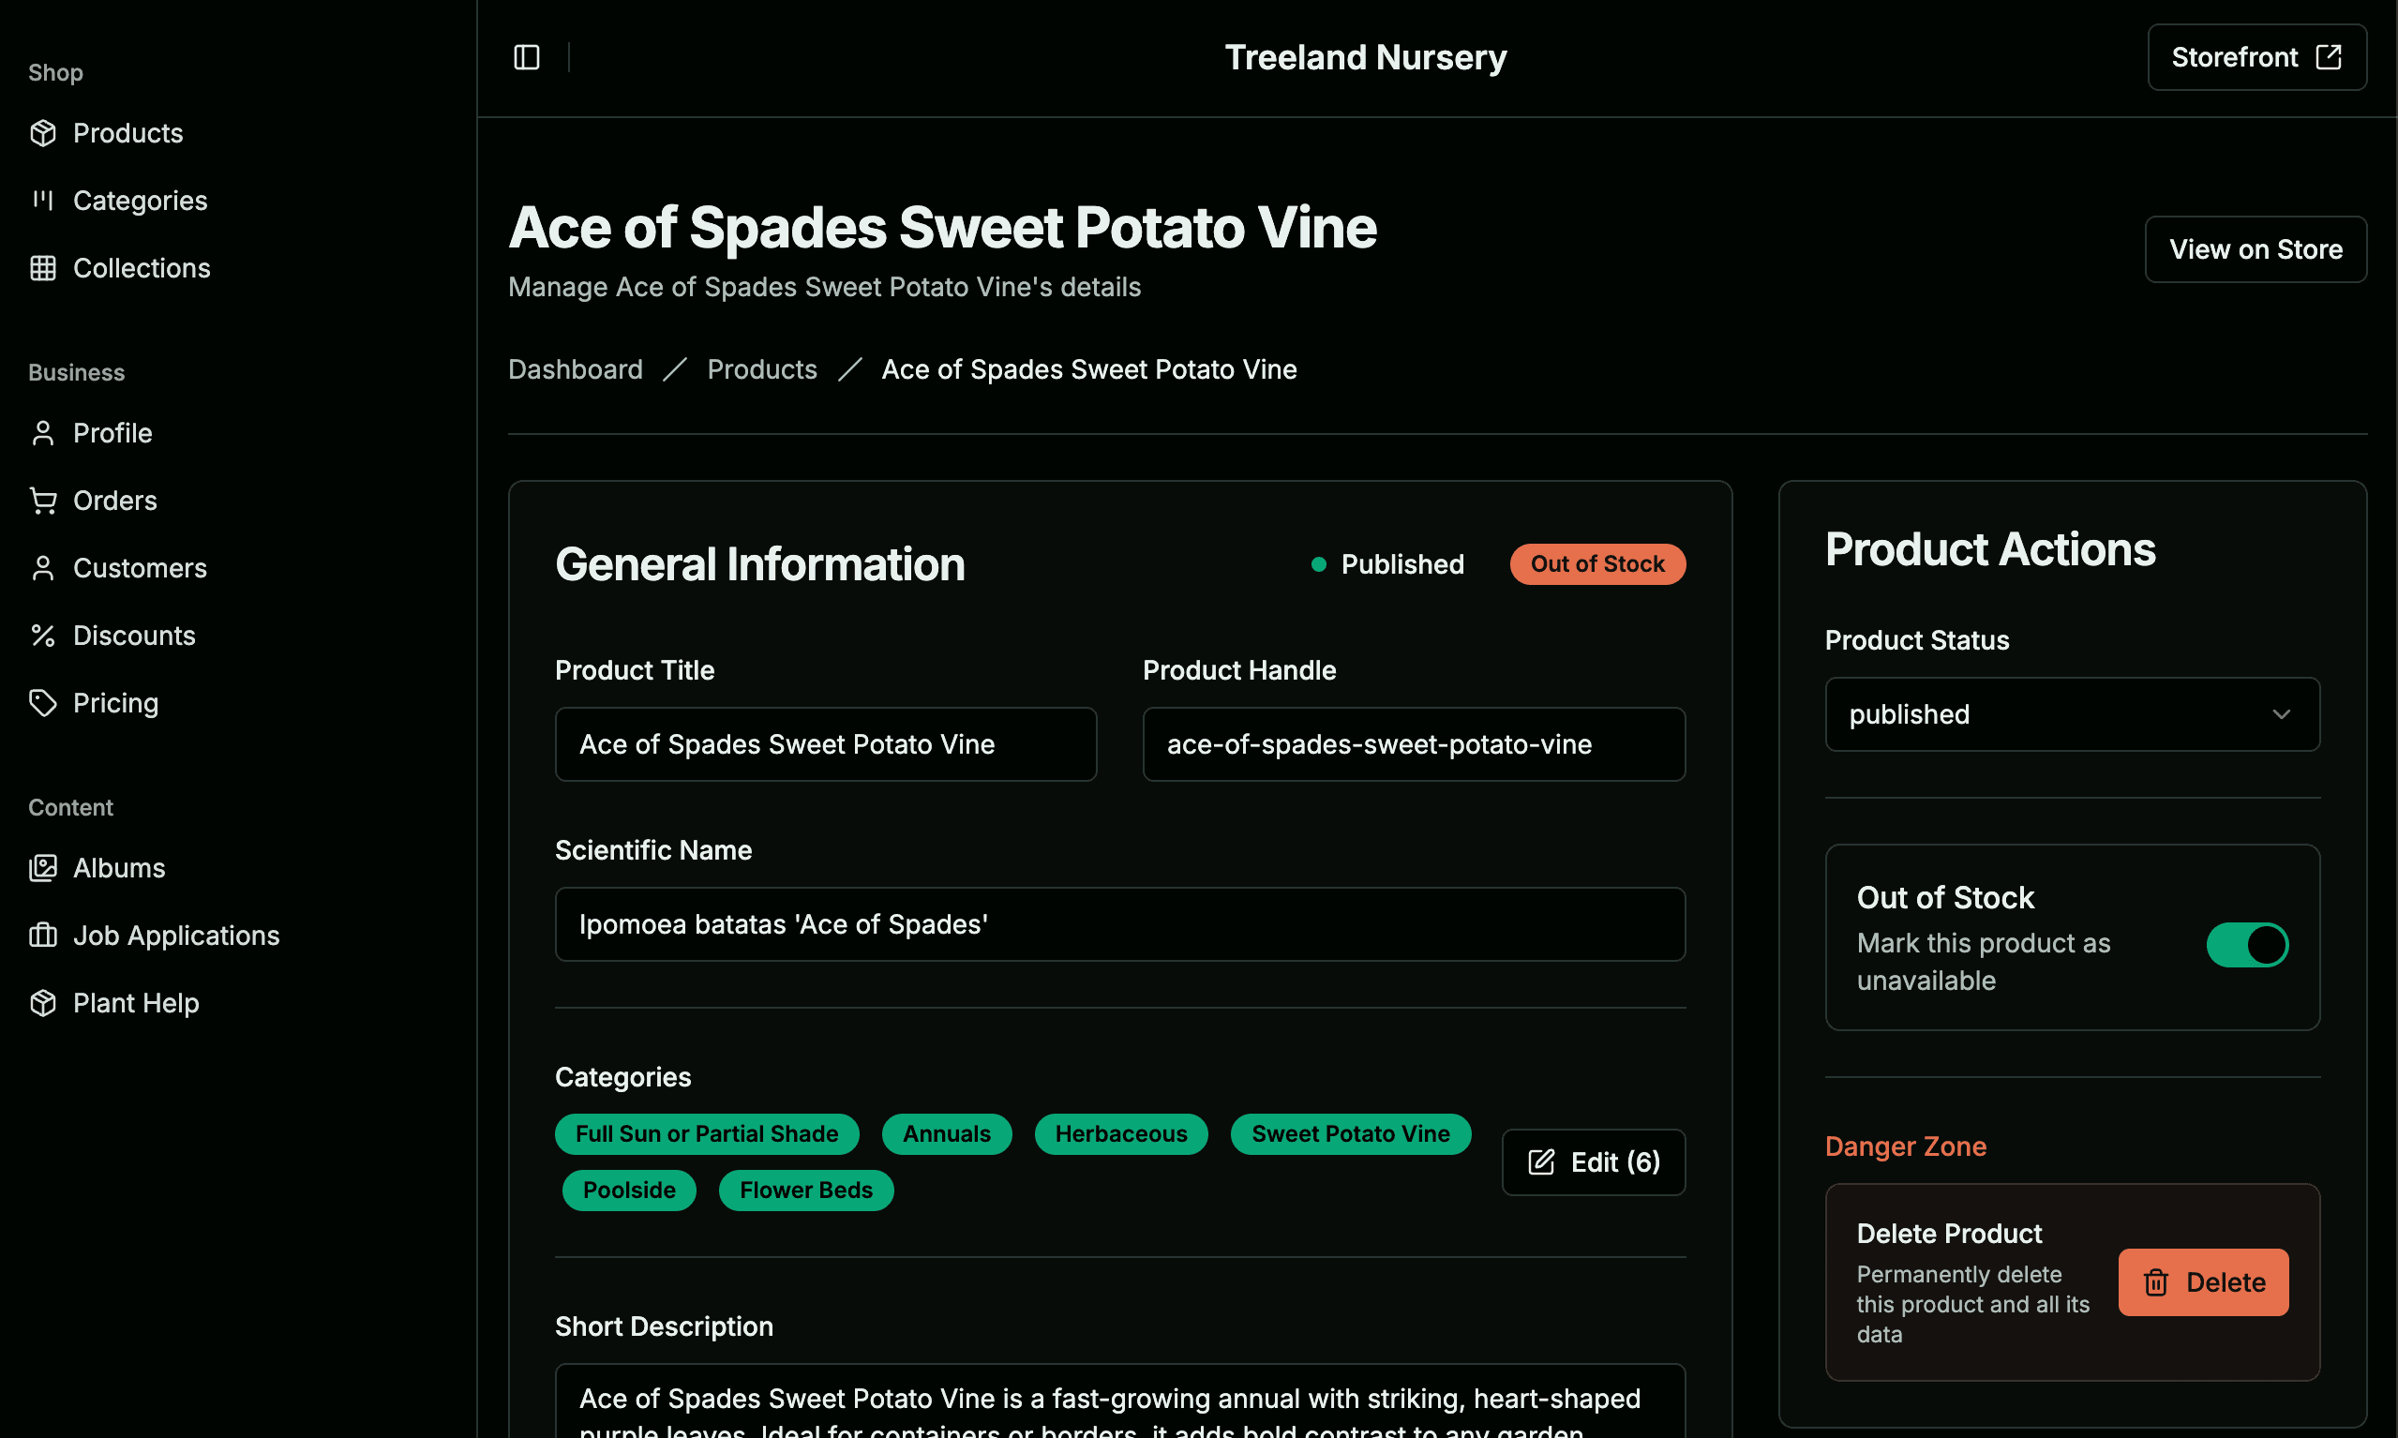
Task: Open the Storefront in a new window
Action: pos(2256,57)
